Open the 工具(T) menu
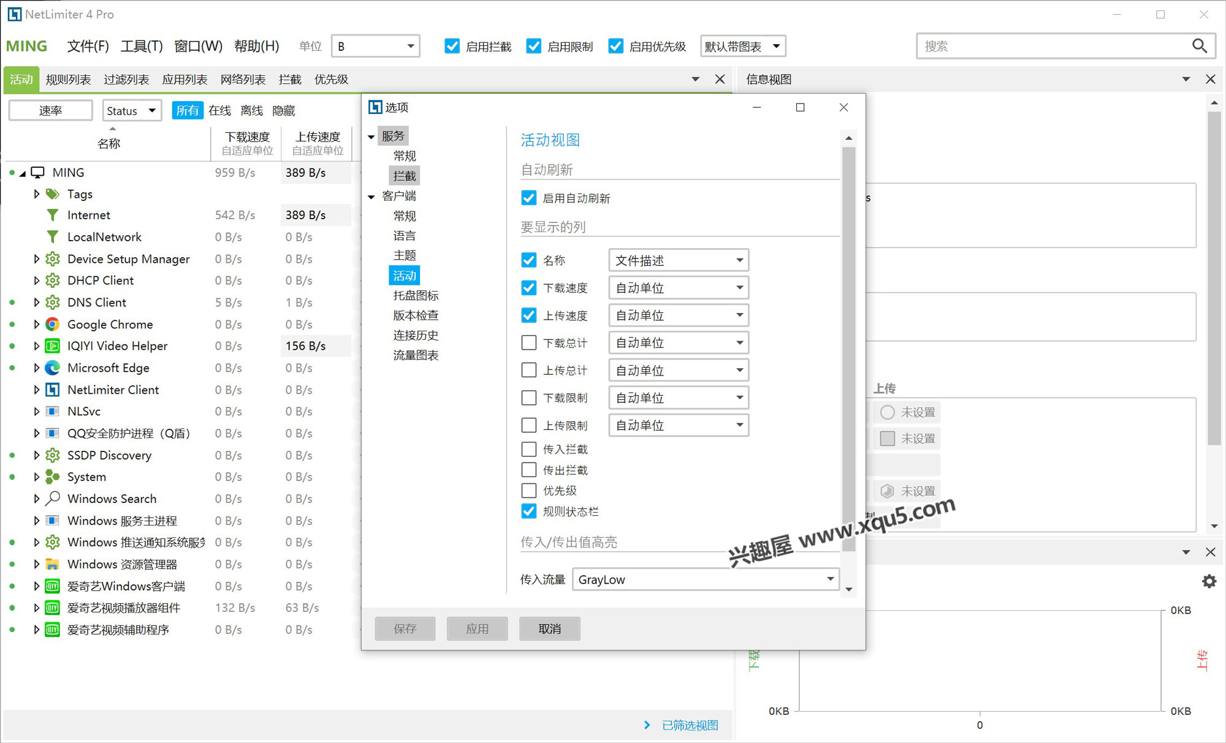 tap(141, 46)
